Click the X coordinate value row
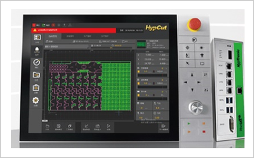The width and height of the screenshot is (254, 158). (153, 55)
